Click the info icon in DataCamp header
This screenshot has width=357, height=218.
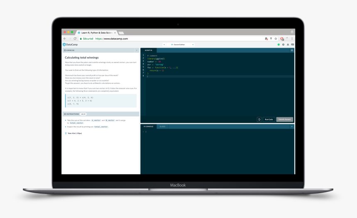(x=283, y=45)
